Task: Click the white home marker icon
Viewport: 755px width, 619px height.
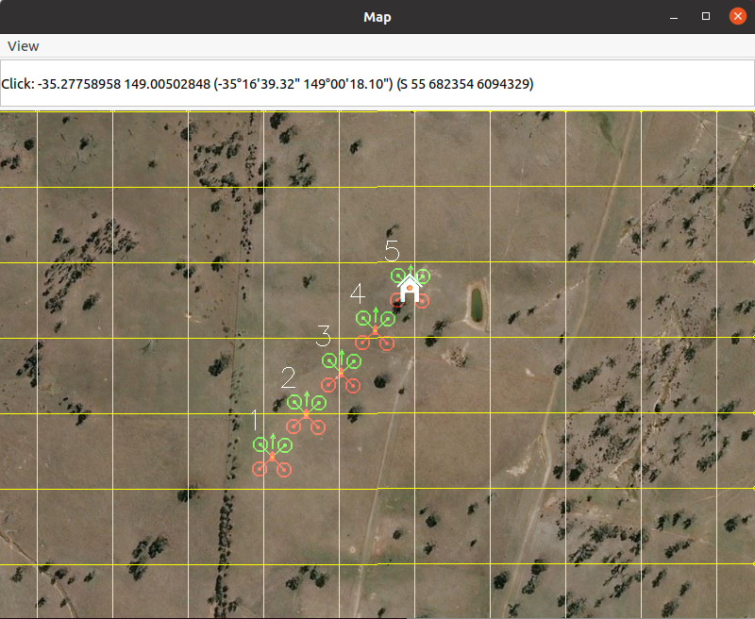Action: [x=410, y=288]
